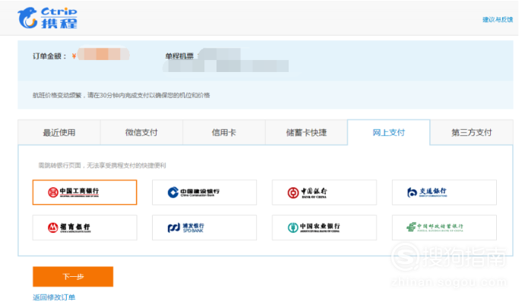Pick the 交通银行 bank option
Viewport: 525px width, 308px height.
(444, 192)
